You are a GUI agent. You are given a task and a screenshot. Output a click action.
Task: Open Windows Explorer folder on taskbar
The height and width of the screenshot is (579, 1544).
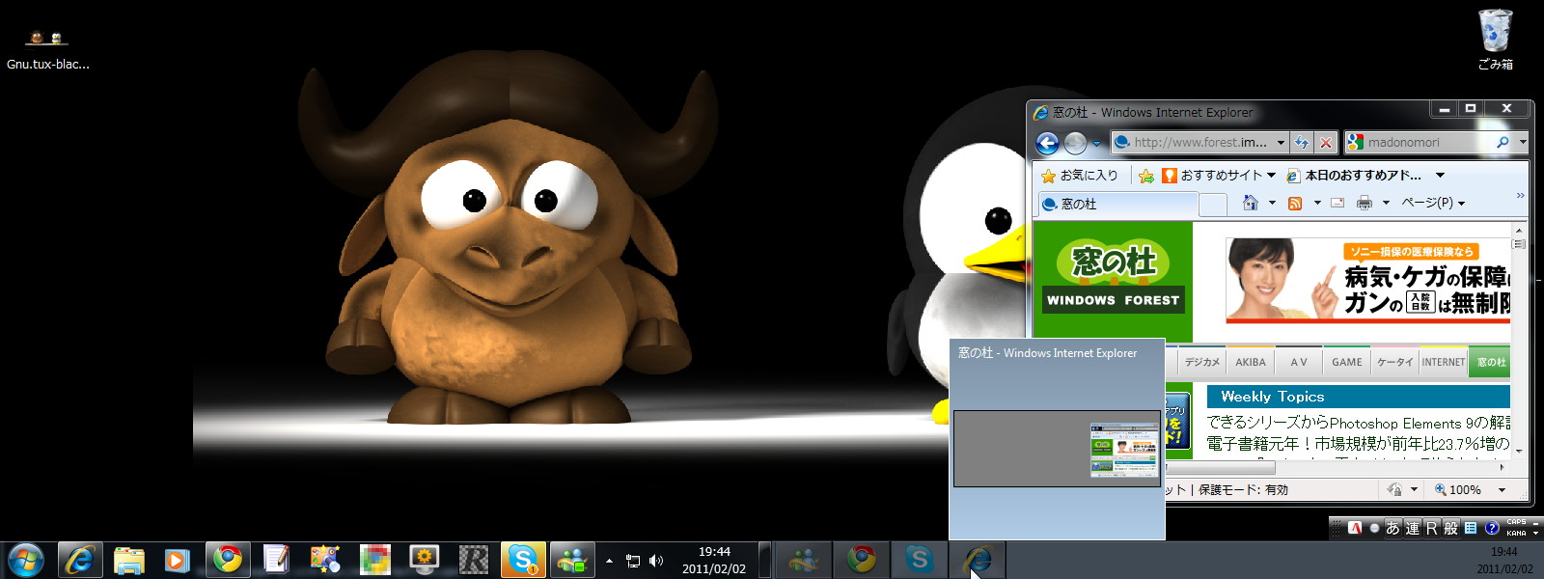[128, 560]
